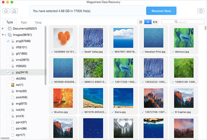
Task: Click the sidebar vertical scrollbar
Action: click(46, 52)
